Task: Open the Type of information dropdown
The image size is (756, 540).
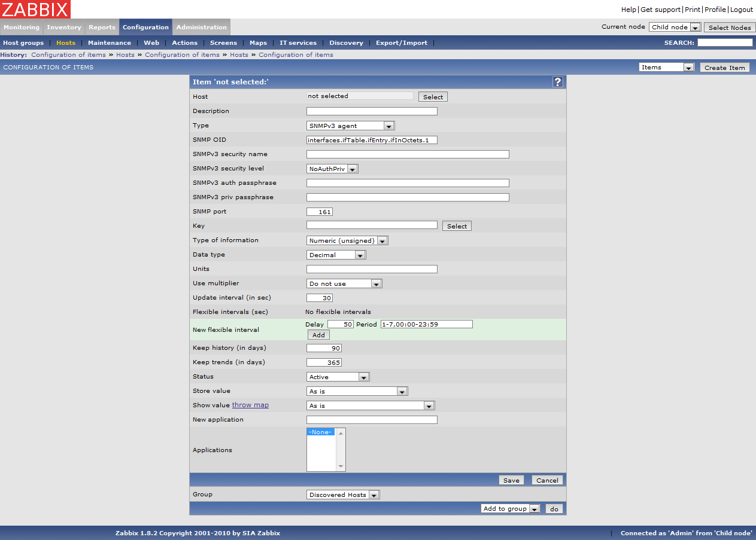Action: [347, 240]
